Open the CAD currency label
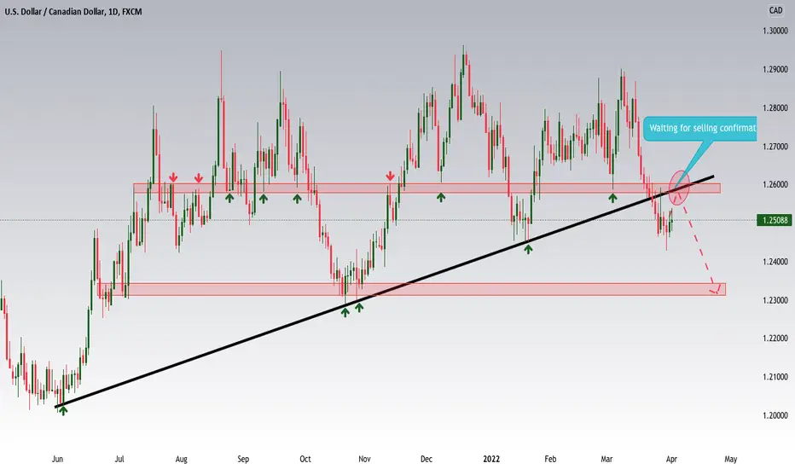 point(775,10)
